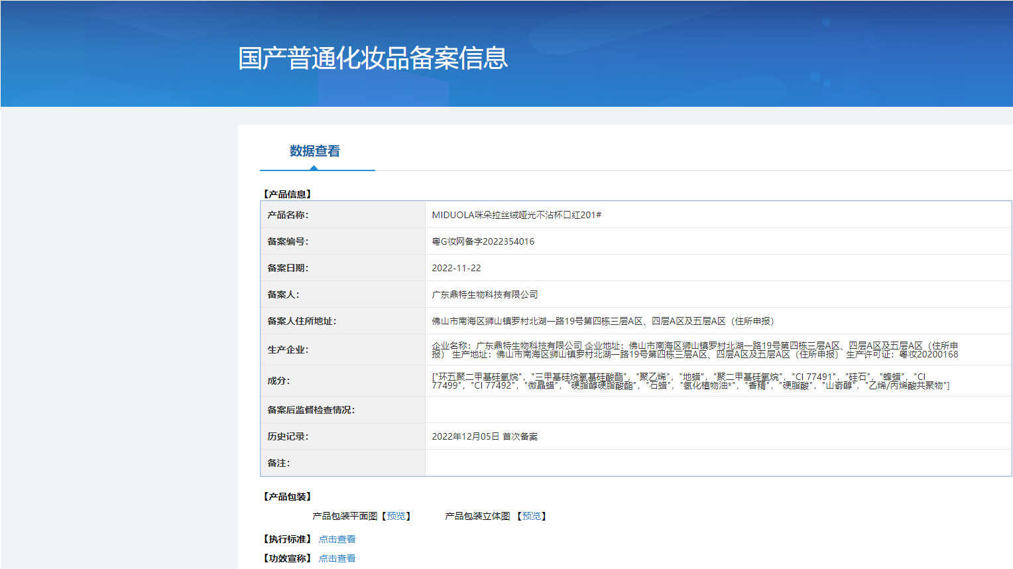
Task: Click the 备案人 value 广东鼎特生物科技有限公司
Action: [x=485, y=294]
